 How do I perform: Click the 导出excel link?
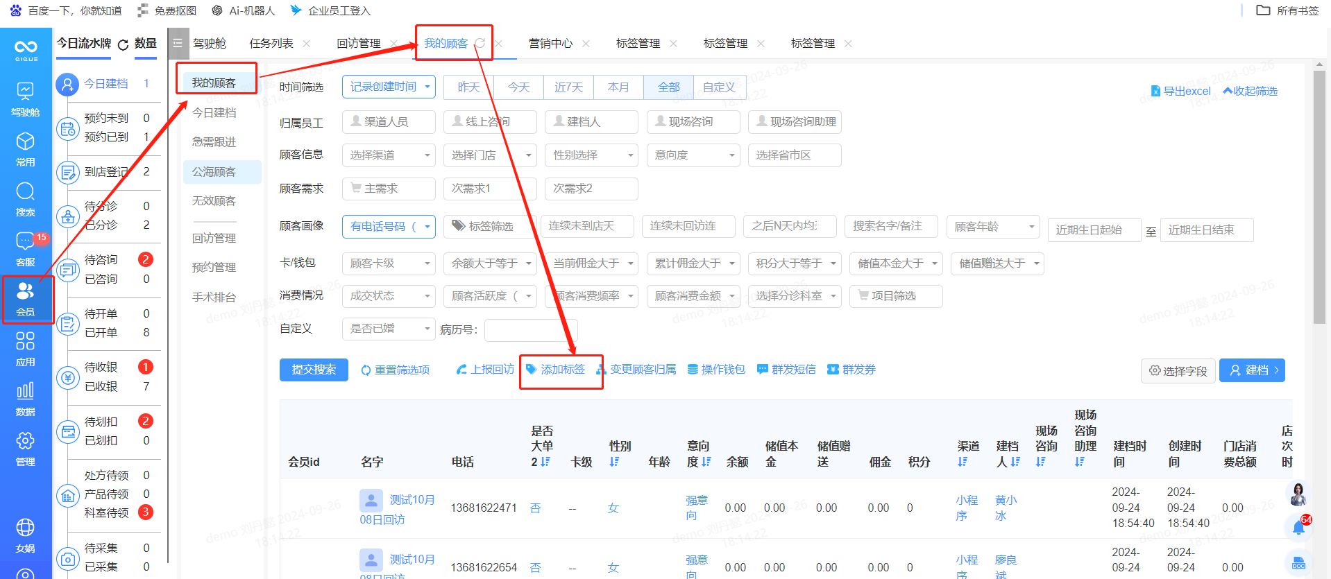1181,92
